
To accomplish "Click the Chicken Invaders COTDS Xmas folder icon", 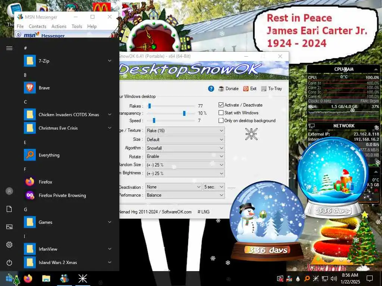I will (x=30, y=115).
